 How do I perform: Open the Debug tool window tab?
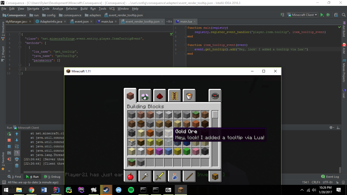52,177
